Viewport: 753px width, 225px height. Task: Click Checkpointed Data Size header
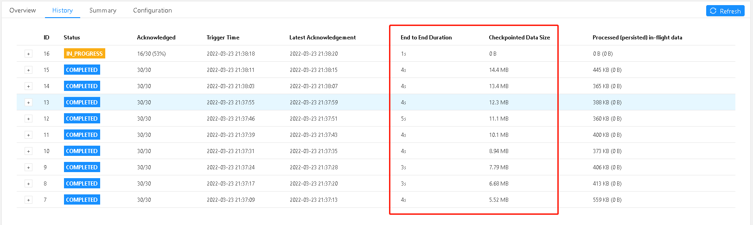pyautogui.click(x=519, y=38)
